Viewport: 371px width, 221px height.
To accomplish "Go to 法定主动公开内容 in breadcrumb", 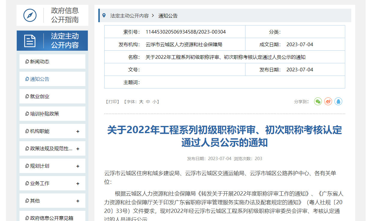I will click(x=129, y=16).
